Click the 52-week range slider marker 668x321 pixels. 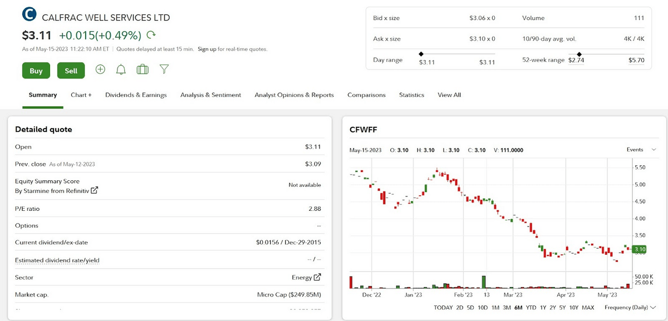(x=579, y=54)
